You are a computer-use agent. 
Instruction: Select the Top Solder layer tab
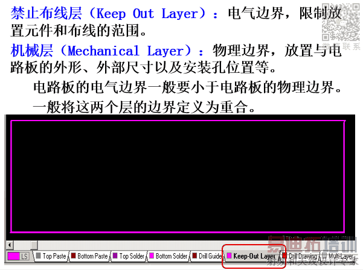[x=129, y=256]
